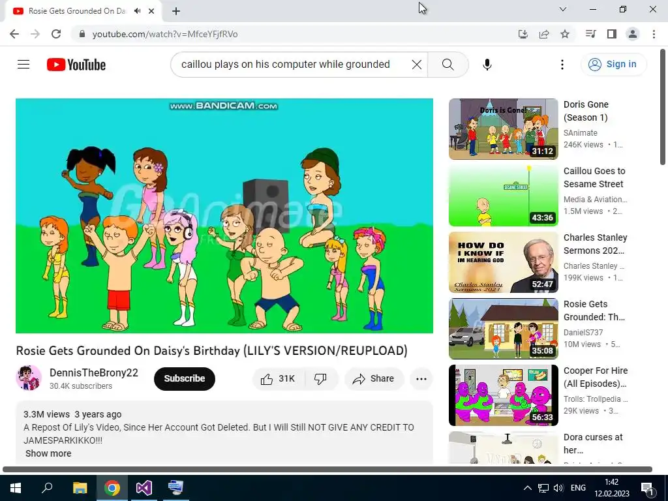The image size is (668, 501).
Task: Open DennisTheBrony22 channel name link
Action: (94, 372)
